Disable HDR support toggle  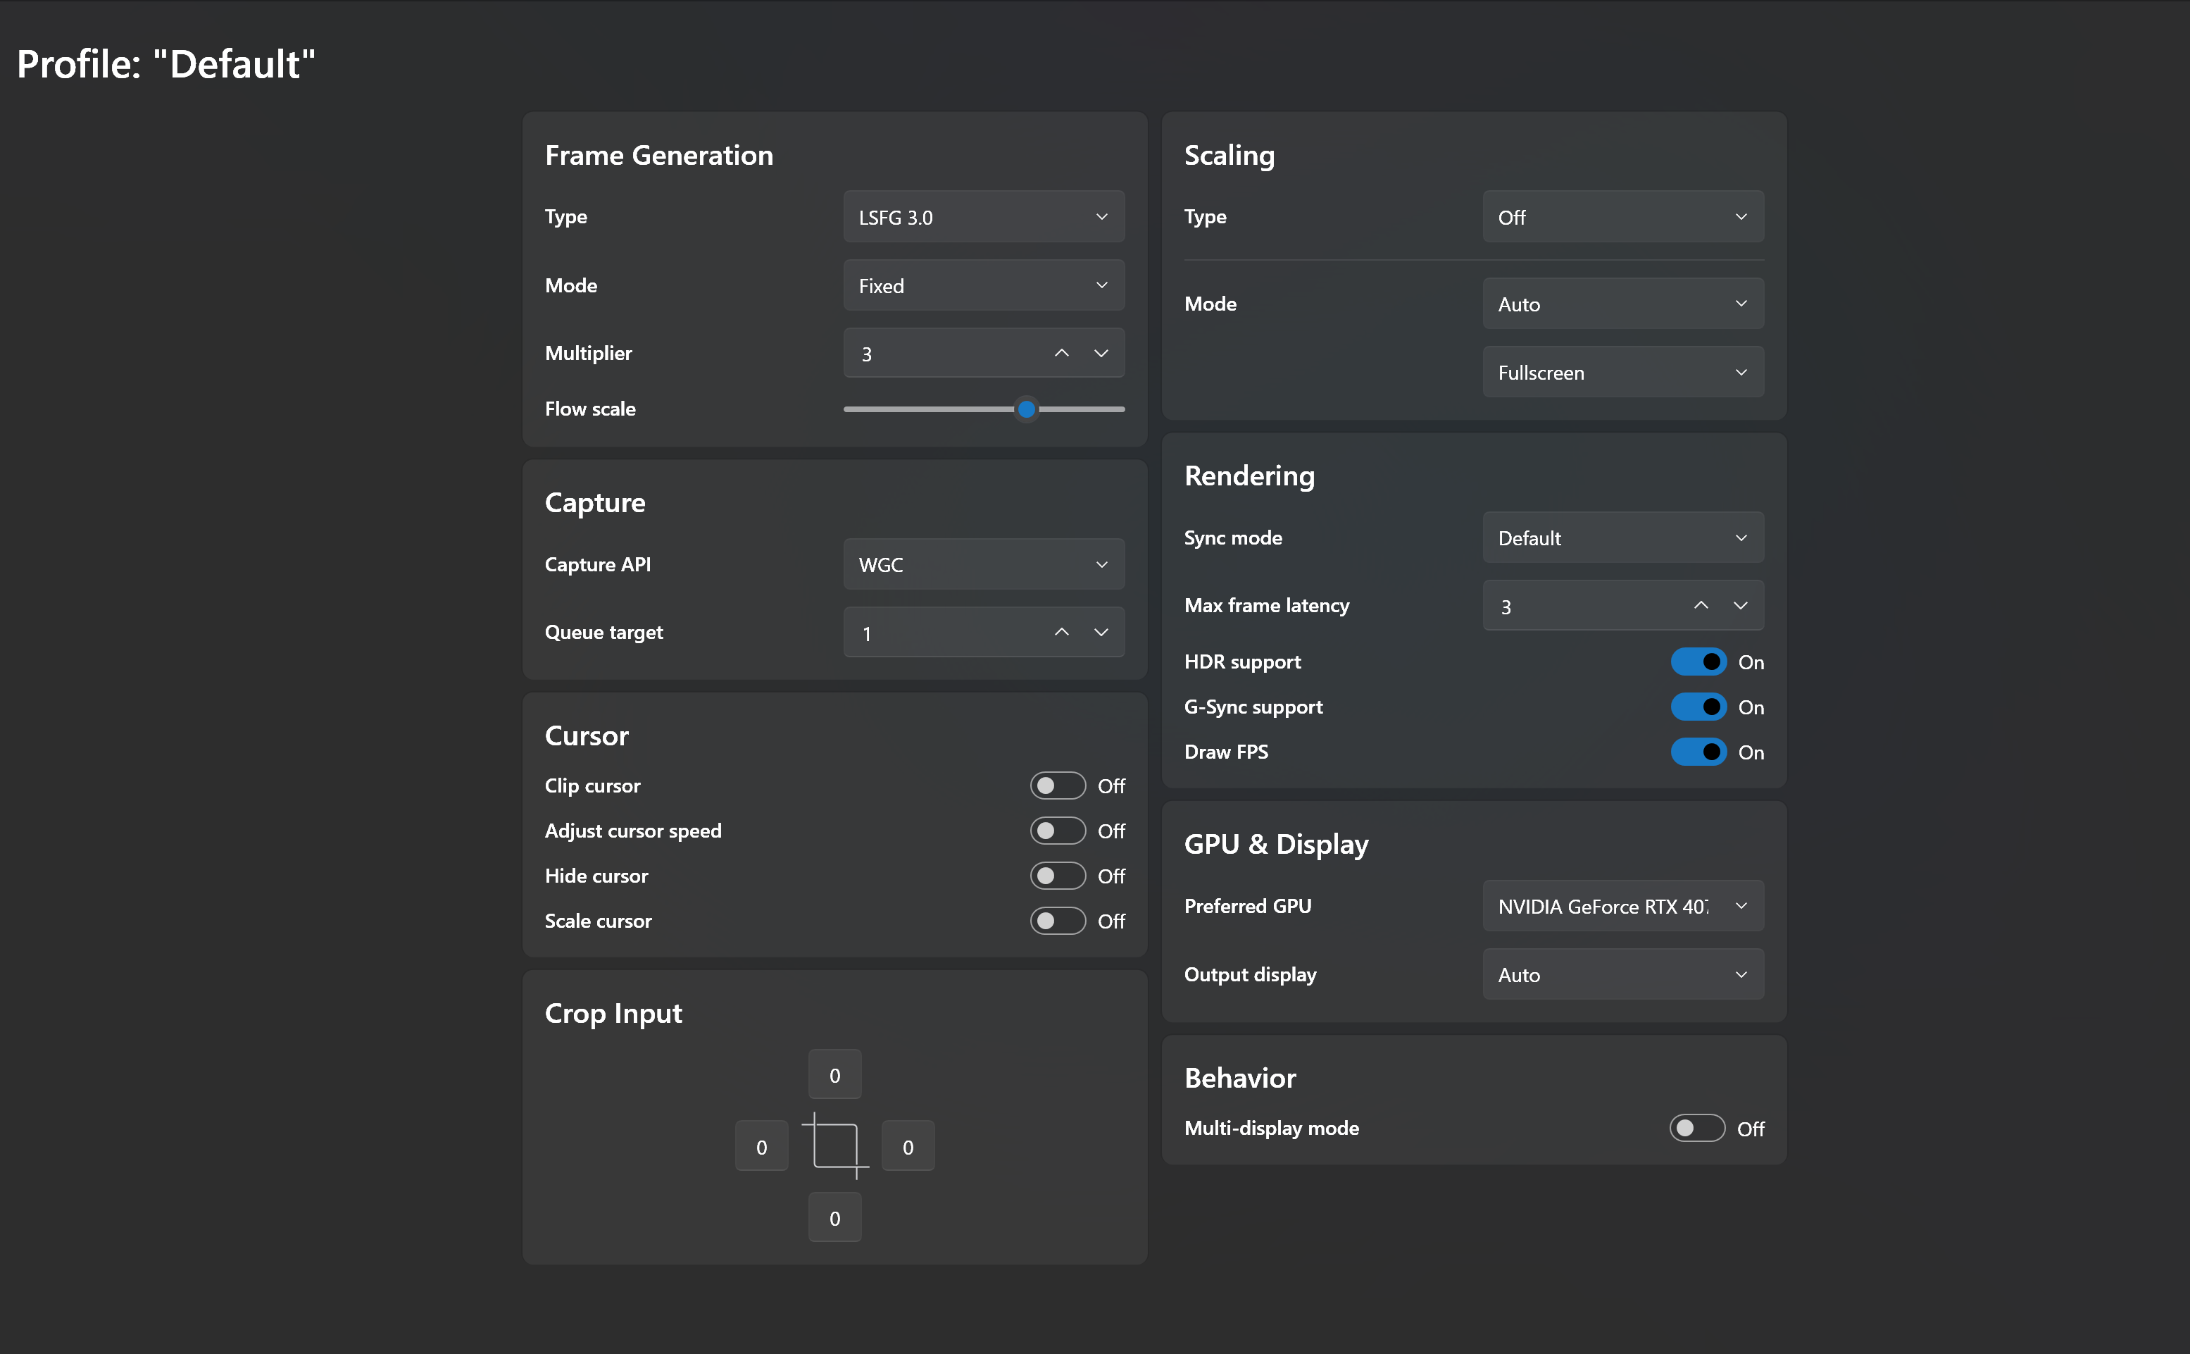(1698, 662)
